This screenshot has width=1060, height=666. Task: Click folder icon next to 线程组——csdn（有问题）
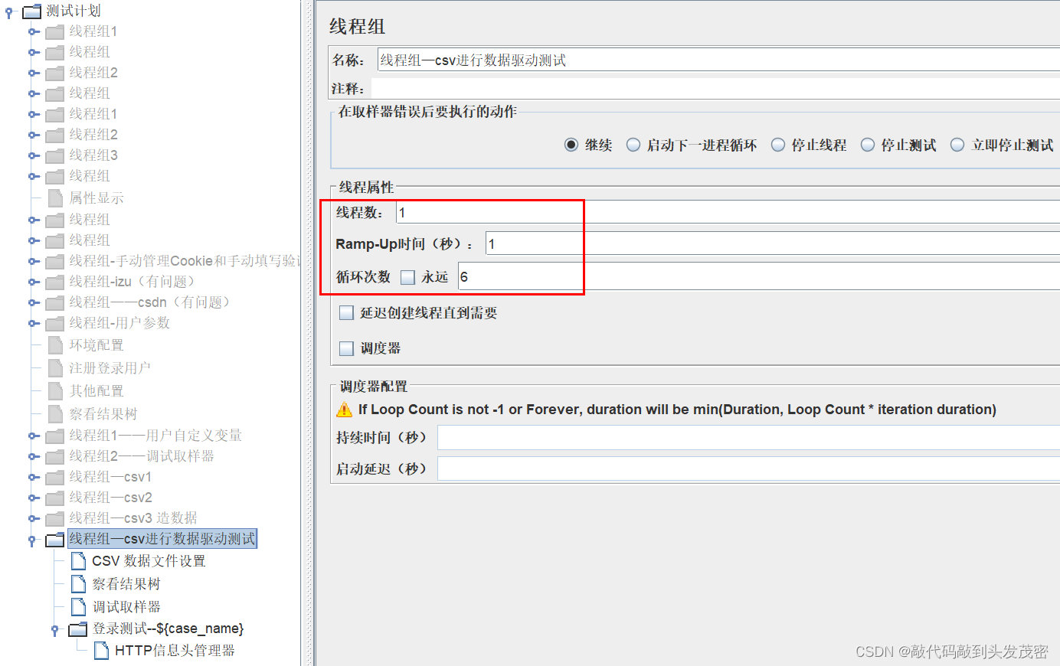54,303
